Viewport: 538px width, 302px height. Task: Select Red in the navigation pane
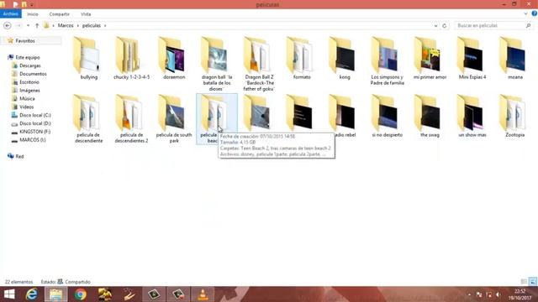[x=19, y=156]
